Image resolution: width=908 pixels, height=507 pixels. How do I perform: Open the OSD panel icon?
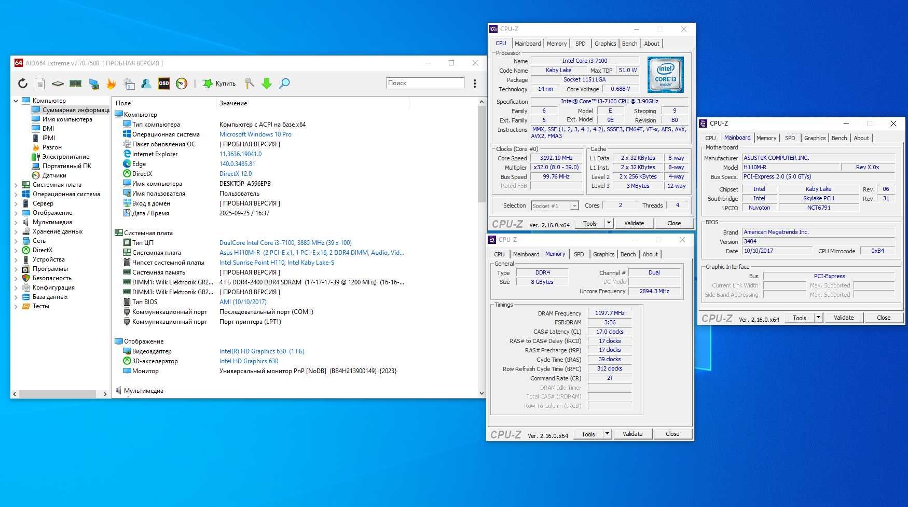164,84
